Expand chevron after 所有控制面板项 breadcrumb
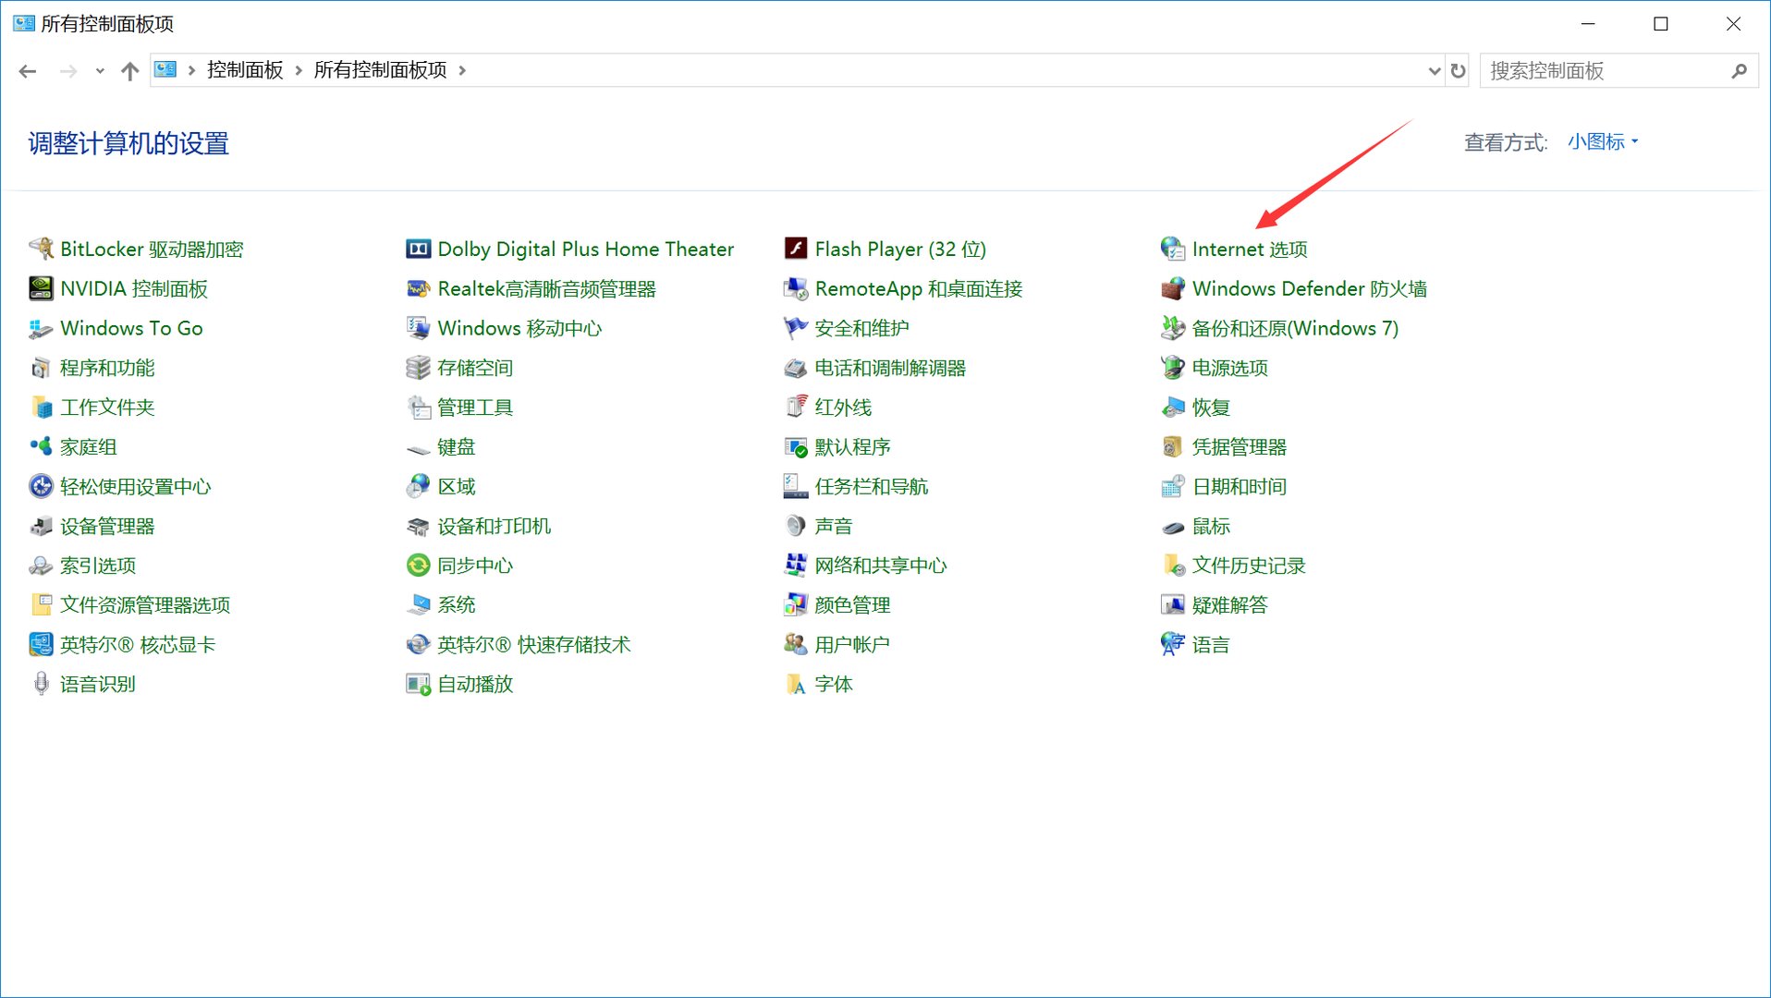Screen dimensions: 1771x998 [462, 71]
